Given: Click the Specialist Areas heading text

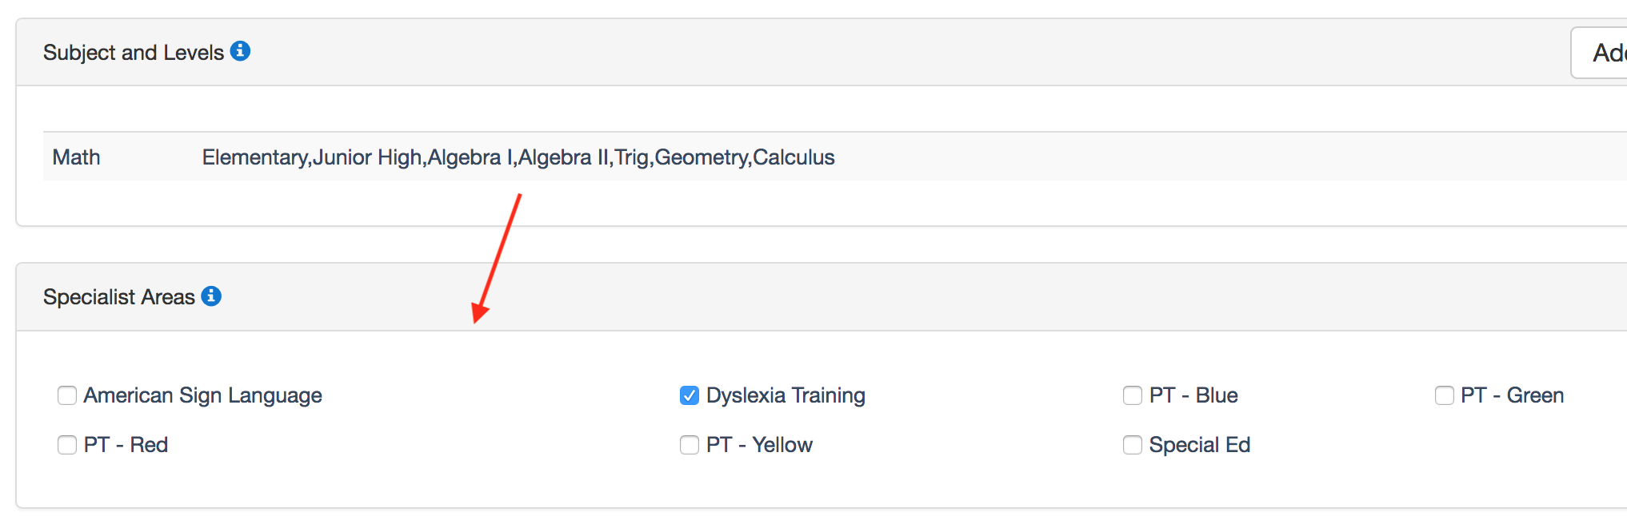Looking at the screenshot, I should 118,297.
